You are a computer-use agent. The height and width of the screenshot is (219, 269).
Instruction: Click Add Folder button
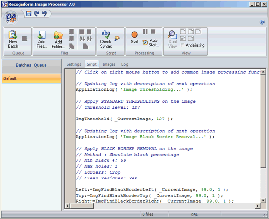[58, 40]
